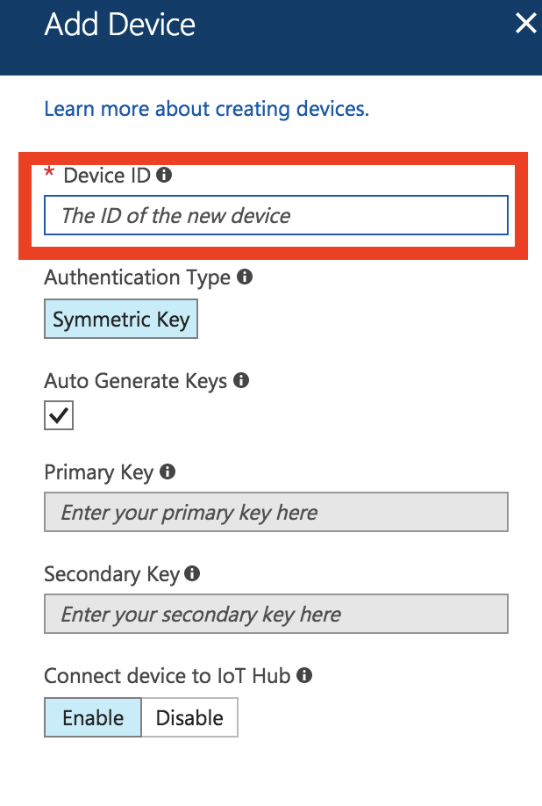
Task: Close the Add Device panel
Action: pos(526,24)
